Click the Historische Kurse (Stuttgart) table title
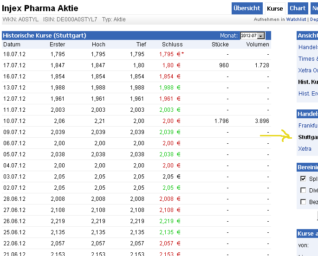Viewport: 318px width, 256px height. [45, 36]
